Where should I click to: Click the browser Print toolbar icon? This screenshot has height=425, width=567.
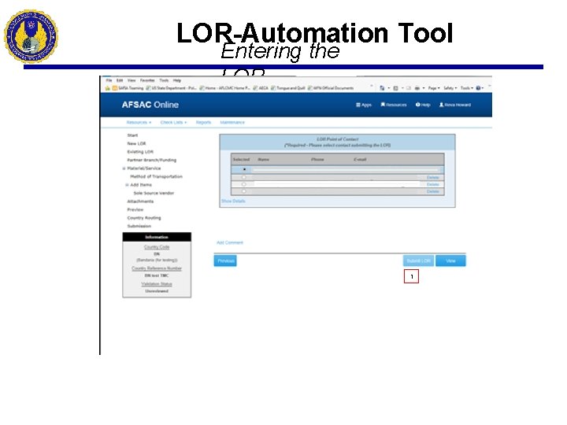(x=417, y=88)
